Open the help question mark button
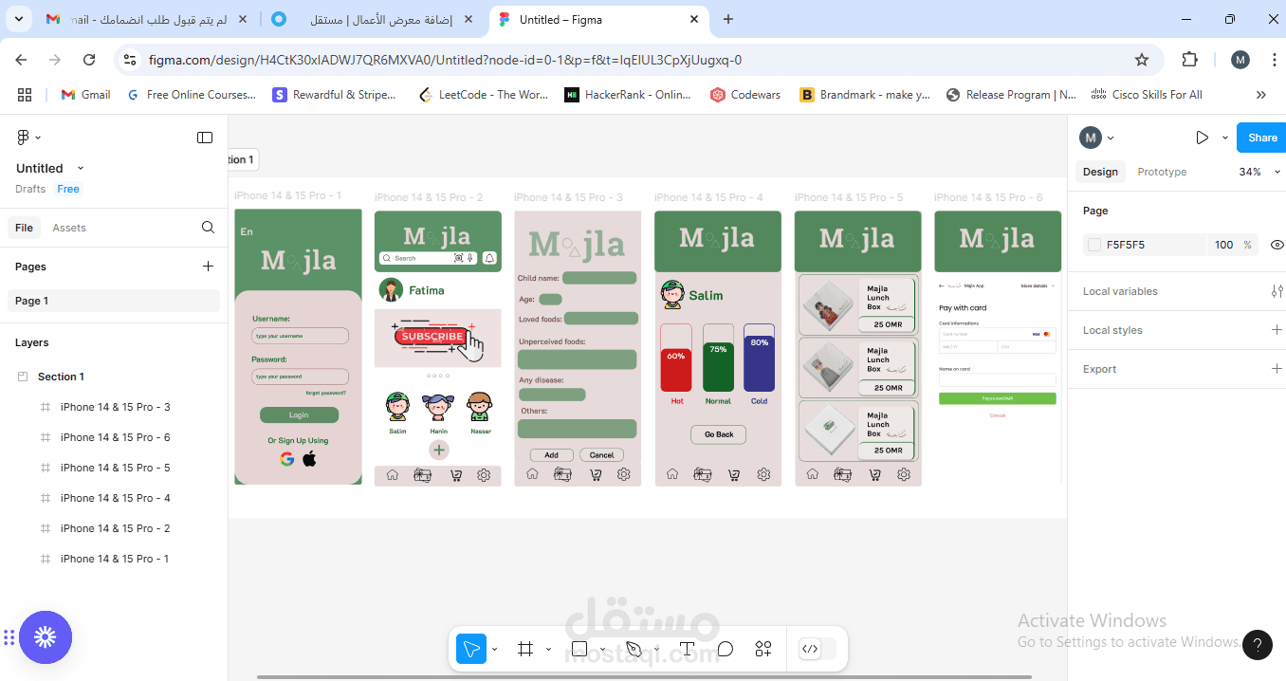This screenshot has width=1286, height=681. click(x=1258, y=645)
